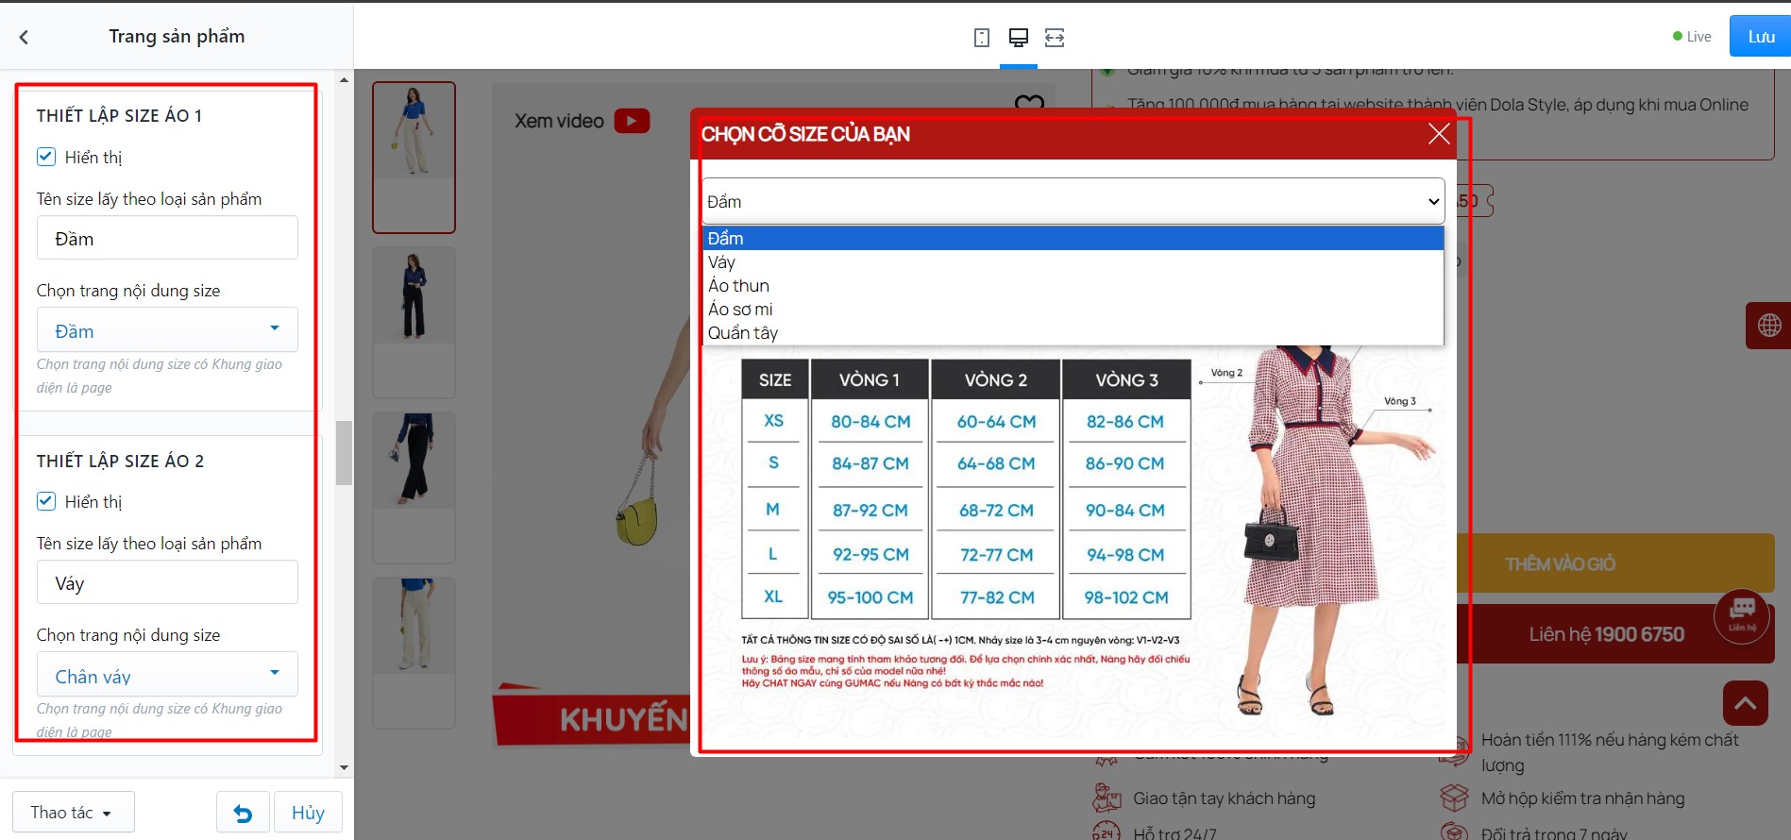
Task: Click the sidebar vertical scrollbar thumb
Action: (x=344, y=453)
